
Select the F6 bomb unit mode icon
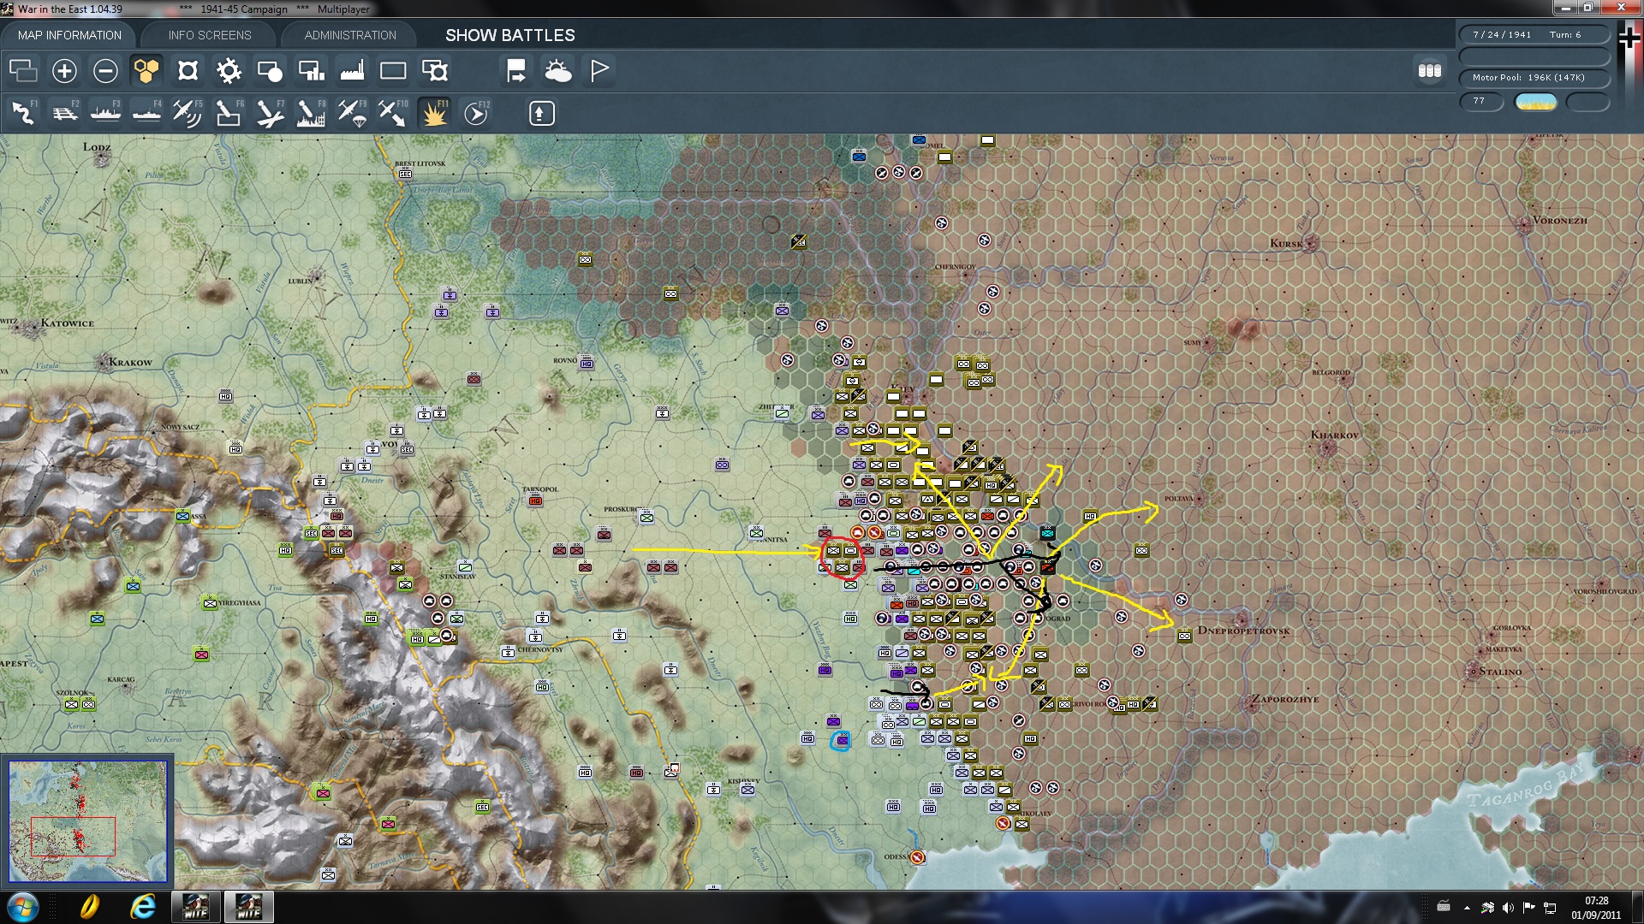[x=229, y=113]
